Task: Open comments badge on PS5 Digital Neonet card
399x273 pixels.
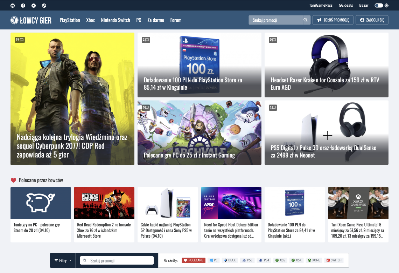Action: click(273, 107)
